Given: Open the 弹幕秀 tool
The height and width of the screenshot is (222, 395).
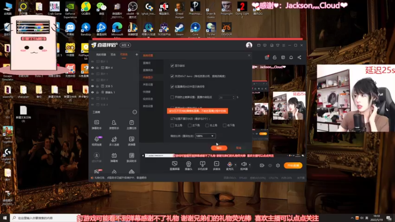Looking at the screenshot, I should [114, 157].
